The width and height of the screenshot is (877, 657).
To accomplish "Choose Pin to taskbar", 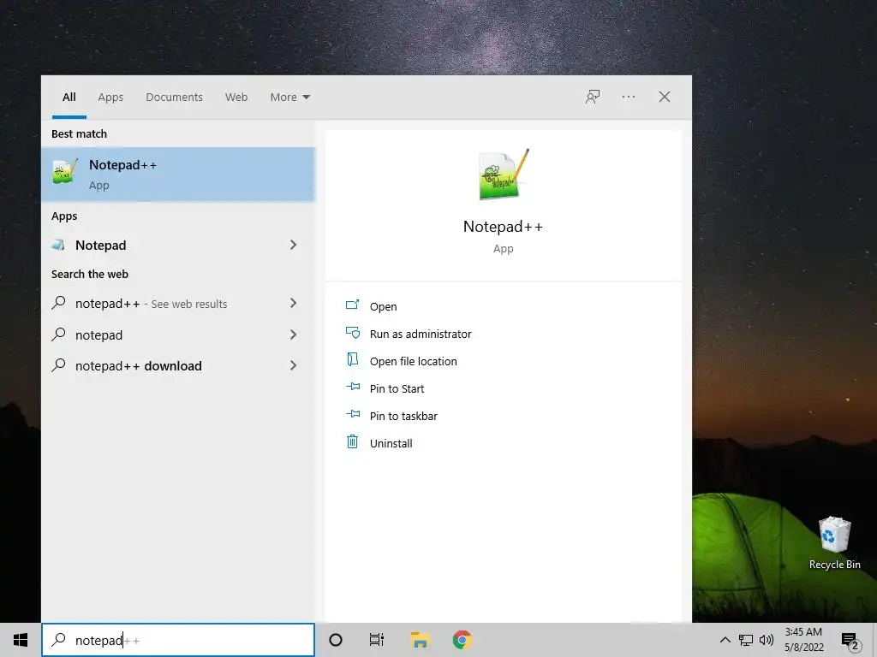I will tap(391, 416).
